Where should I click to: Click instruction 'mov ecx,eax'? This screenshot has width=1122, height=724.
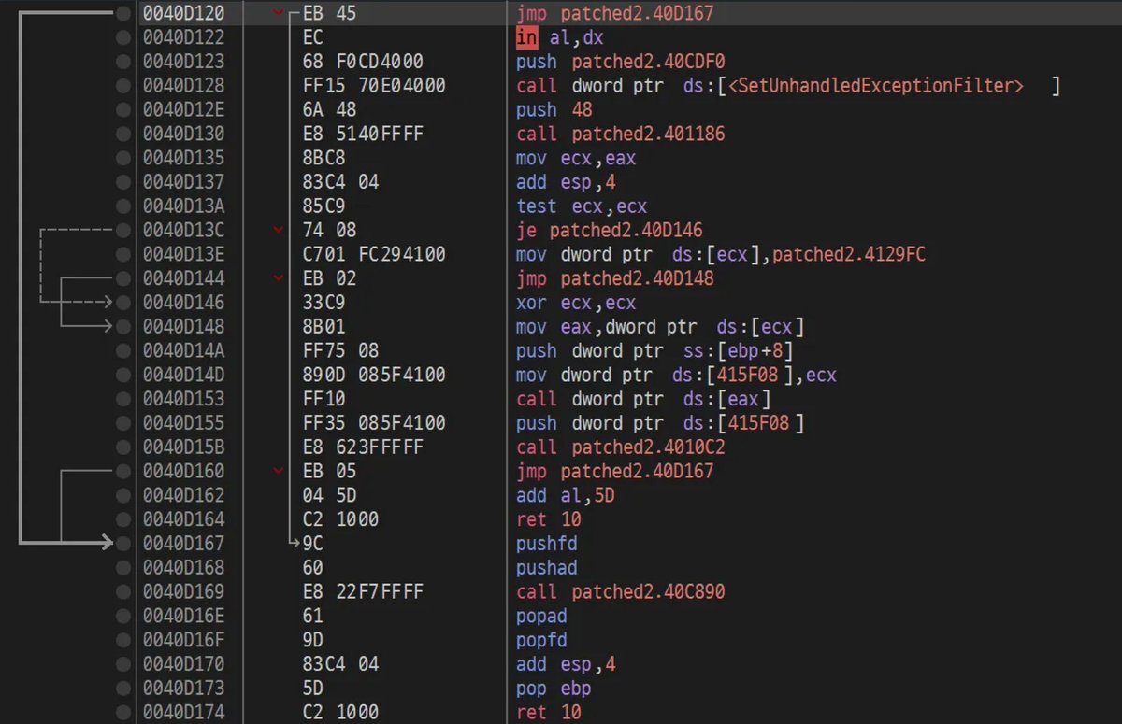575,158
